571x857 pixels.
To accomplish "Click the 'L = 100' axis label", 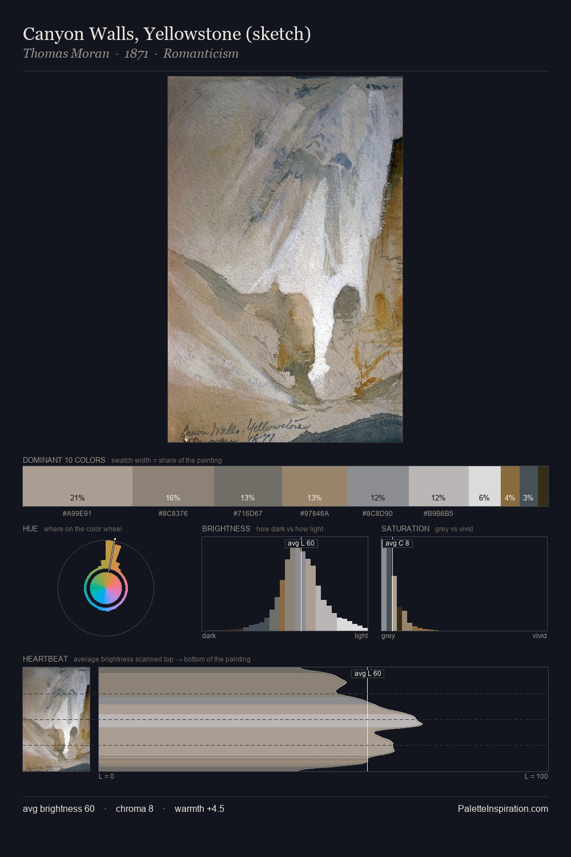I will pyautogui.click(x=536, y=776).
